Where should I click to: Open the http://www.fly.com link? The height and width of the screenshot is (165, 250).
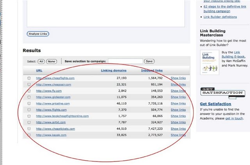(x=49, y=91)
